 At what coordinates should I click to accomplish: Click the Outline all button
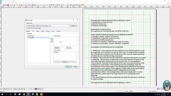[x=65, y=62]
